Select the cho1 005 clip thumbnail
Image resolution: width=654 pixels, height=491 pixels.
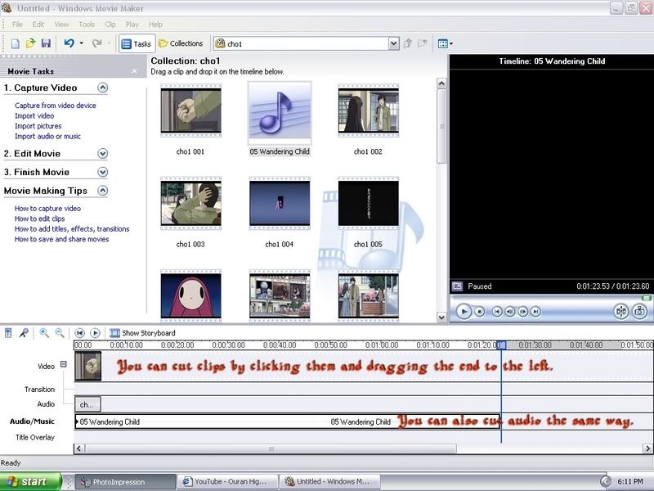(369, 203)
